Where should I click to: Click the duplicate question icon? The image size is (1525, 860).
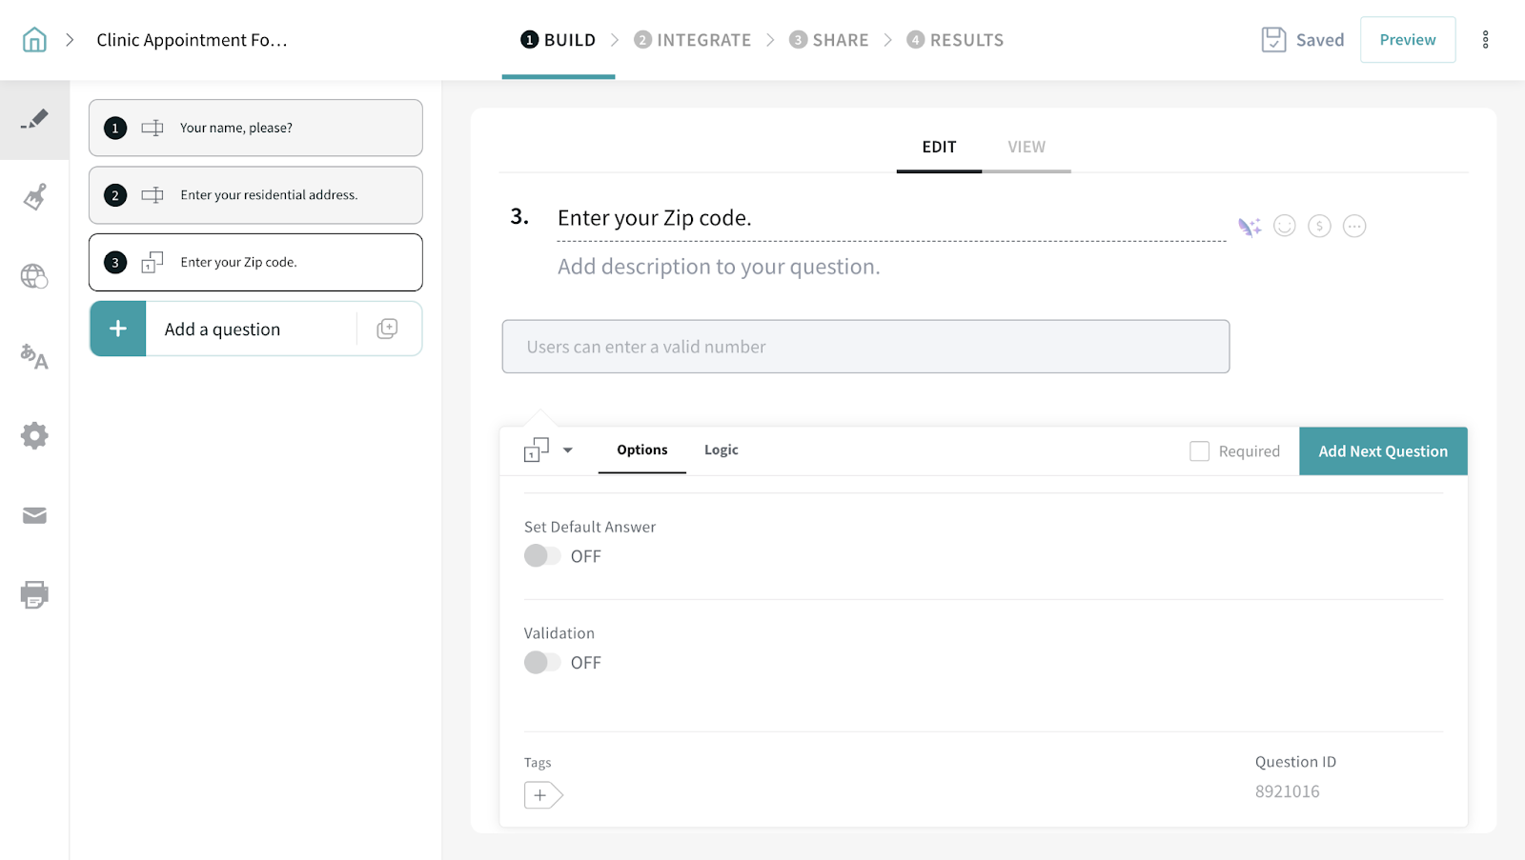pyautogui.click(x=387, y=329)
